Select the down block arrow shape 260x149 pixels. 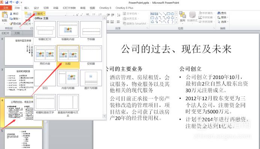click(x=172, y=18)
